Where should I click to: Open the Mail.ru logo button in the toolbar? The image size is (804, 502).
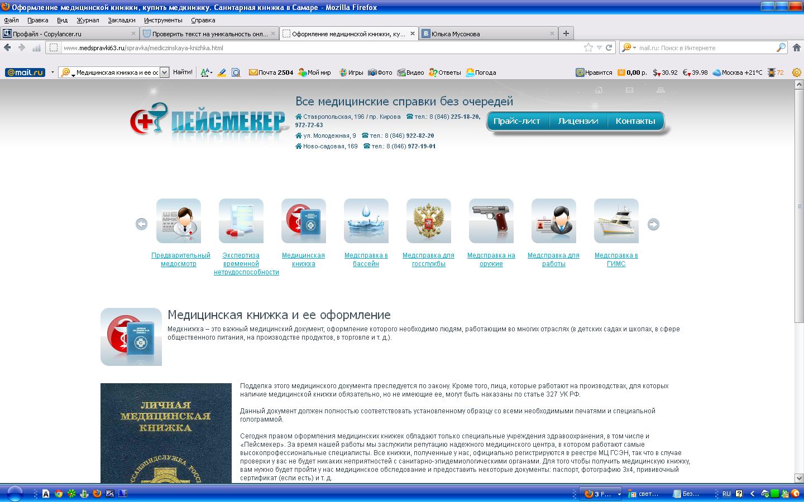point(25,73)
